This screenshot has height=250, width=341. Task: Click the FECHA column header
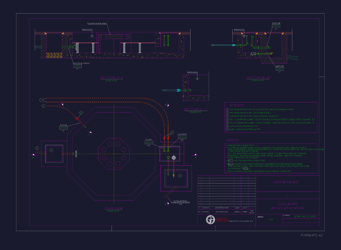tap(205, 212)
